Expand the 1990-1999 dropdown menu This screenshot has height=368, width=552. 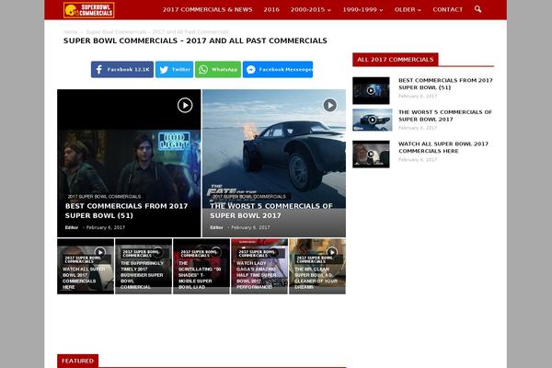click(x=362, y=9)
